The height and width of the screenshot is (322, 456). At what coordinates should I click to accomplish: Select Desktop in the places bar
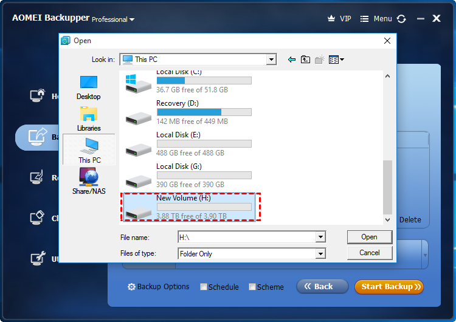[x=88, y=87]
